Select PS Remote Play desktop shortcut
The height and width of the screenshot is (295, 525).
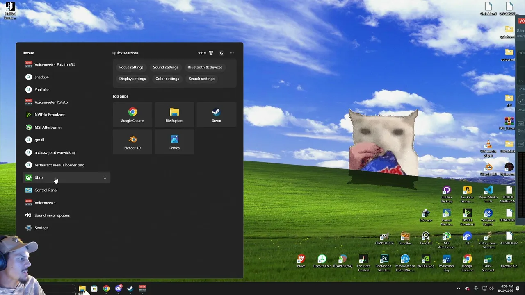[447, 263]
